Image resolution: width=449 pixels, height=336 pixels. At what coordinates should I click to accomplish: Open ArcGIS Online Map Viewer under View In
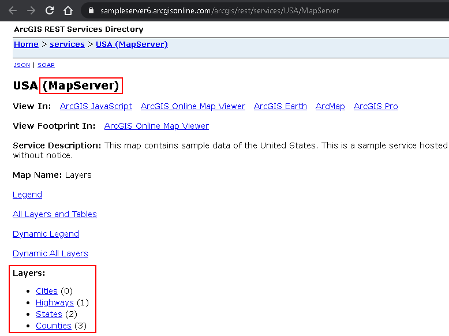[x=193, y=106]
